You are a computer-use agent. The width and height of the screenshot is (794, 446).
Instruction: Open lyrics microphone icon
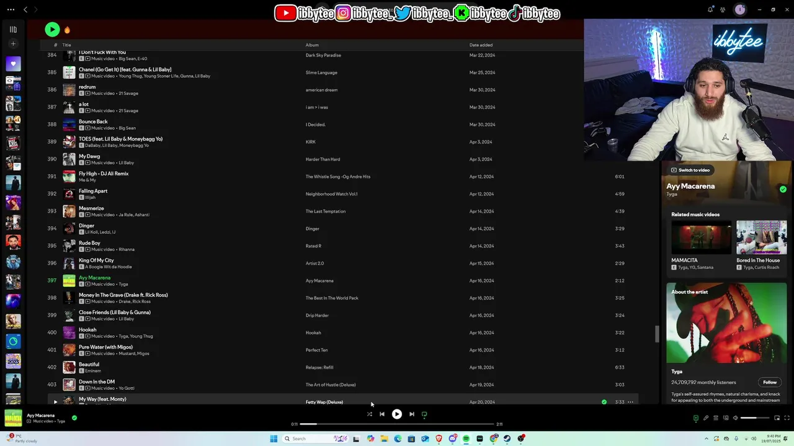[705, 418]
